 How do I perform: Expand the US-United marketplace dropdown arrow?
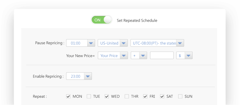(124, 43)
